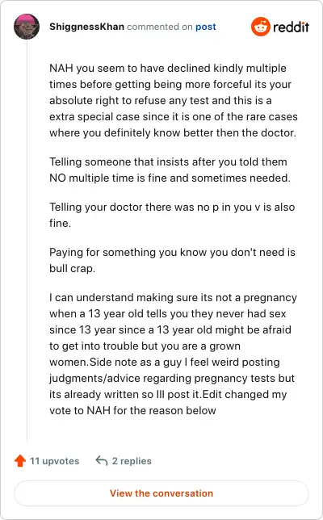
Task: Open the ShiggnessKhan username link
Action: pos(87,27)
